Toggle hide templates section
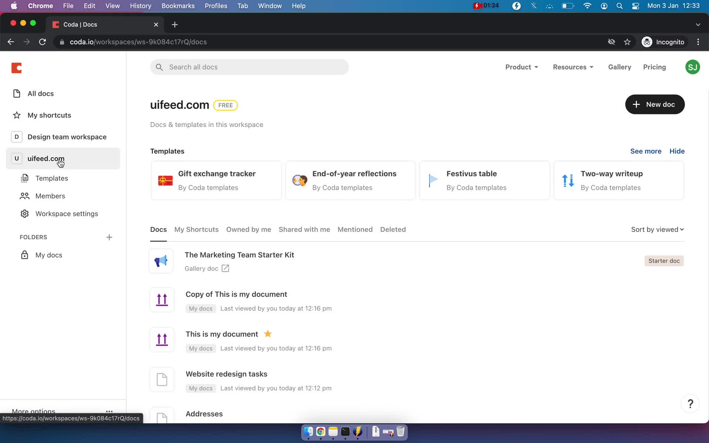The height and width of the screenshot is (443, 709). point(677,151)
